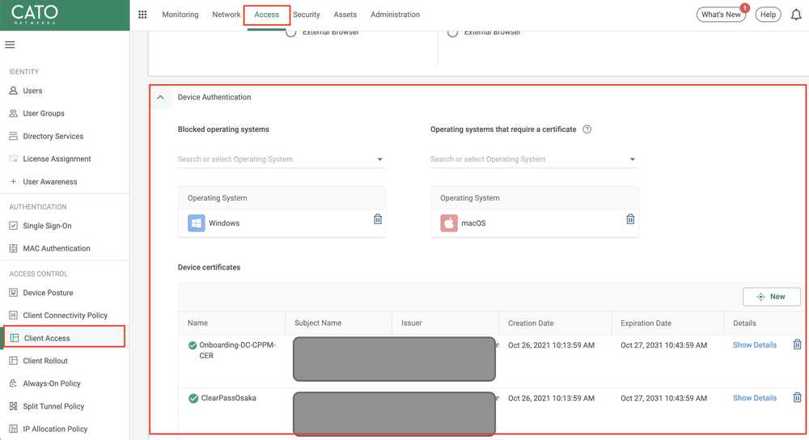The width and height of the screenshot is (809, 440).
Task: Select the left External Browser radio button
Action: [x=291, y=32]
